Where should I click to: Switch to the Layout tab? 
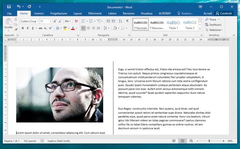[78, 14]
